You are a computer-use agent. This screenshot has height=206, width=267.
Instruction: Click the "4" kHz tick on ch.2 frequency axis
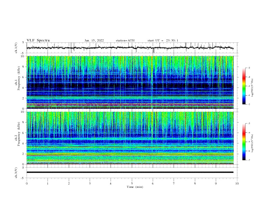click(24, 143)
